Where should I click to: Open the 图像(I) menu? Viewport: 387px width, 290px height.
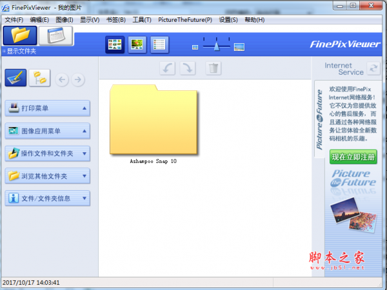point(64,20)
